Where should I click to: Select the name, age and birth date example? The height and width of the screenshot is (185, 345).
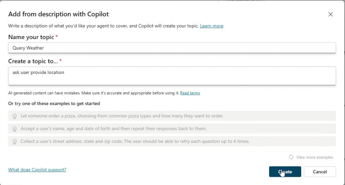pyautogui.click(x=172, y=128)
